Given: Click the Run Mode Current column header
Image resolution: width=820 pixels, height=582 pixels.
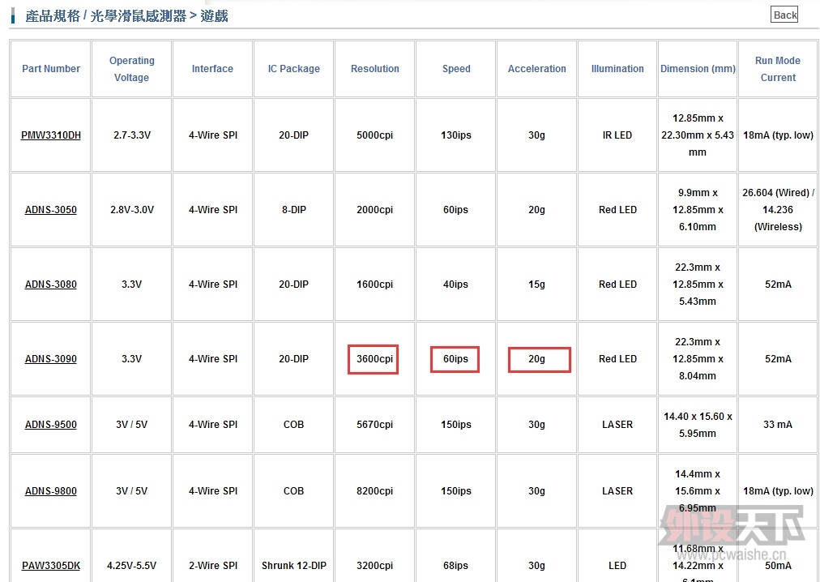Looking at the screenshot, I should point(778,69).
